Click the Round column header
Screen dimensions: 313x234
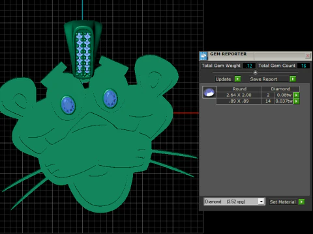tap(239, 89)
